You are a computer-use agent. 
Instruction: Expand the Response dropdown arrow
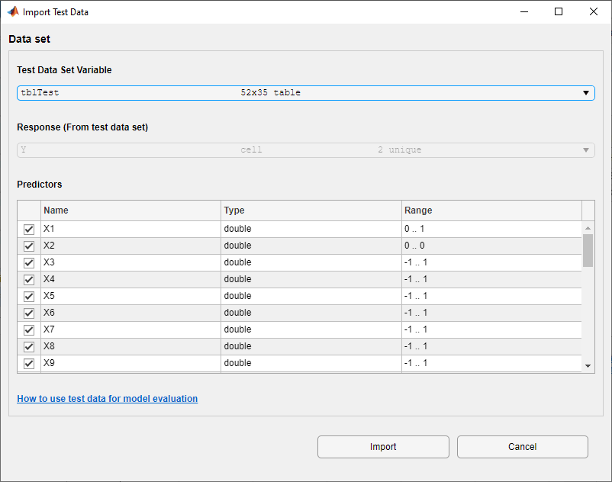pyautogui.click(x=585, y=149)
